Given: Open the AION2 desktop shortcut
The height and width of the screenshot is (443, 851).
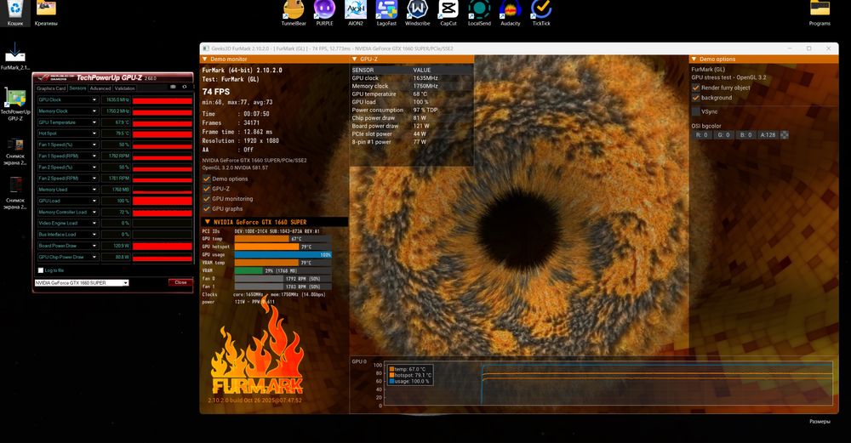Looking at the screenshot, I should (356, 13).
